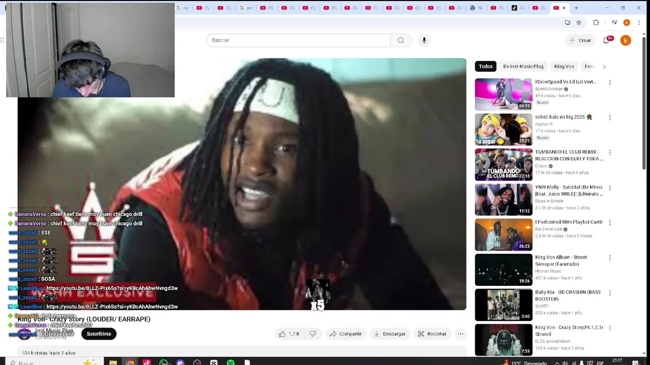Open LeanBlue's last youtu.be chat link
Viewport: 650px width, 365px height.
tap(112, 307)
